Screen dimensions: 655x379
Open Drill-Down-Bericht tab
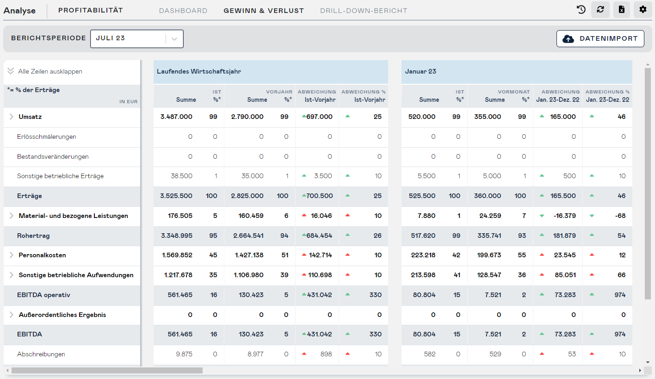tap(364, 11)
